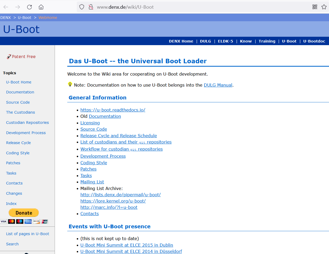Open Coding Style from the Topics sidebar
This screenshot has height=254, width=329.
coord(18,153)
